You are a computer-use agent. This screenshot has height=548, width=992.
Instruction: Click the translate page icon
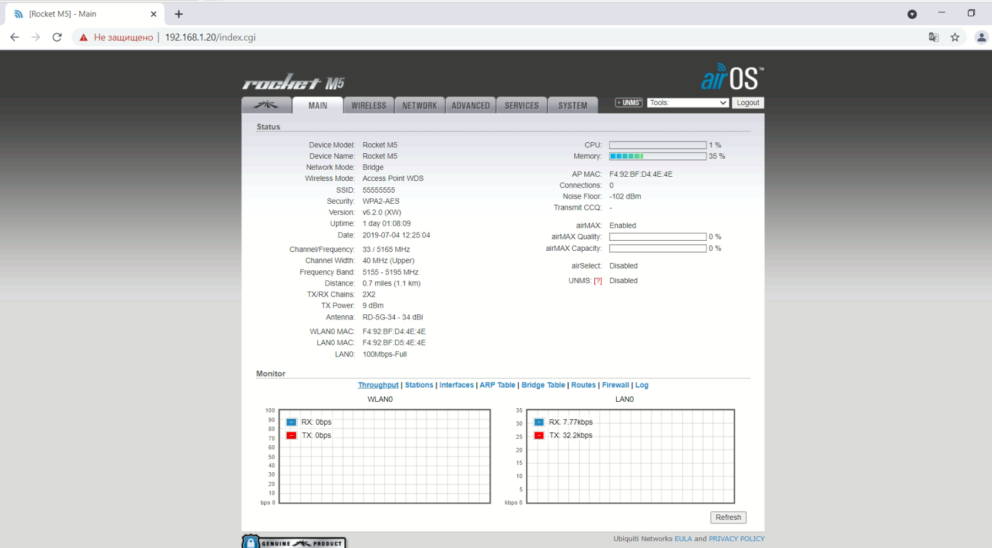[933, 37]
